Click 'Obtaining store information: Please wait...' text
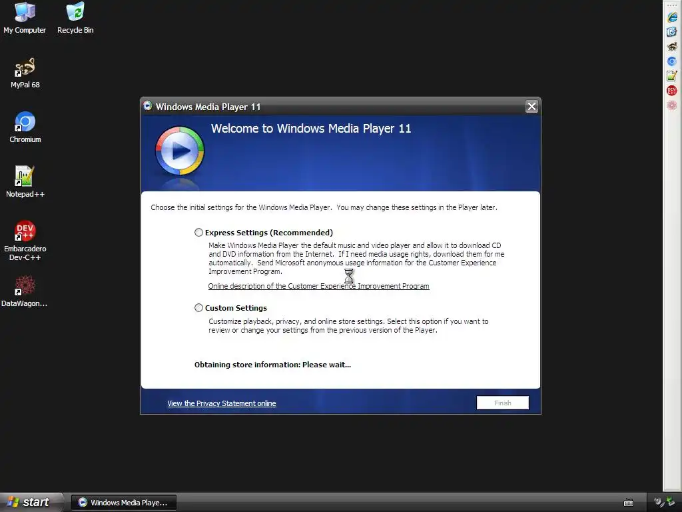This screenshot has width=682, height=512. pos(272,365)
